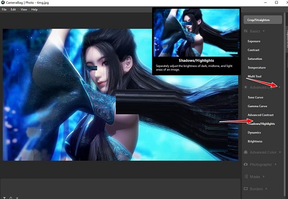
Task: Click the Advanced Light sun icon
Action: (246, 88)
